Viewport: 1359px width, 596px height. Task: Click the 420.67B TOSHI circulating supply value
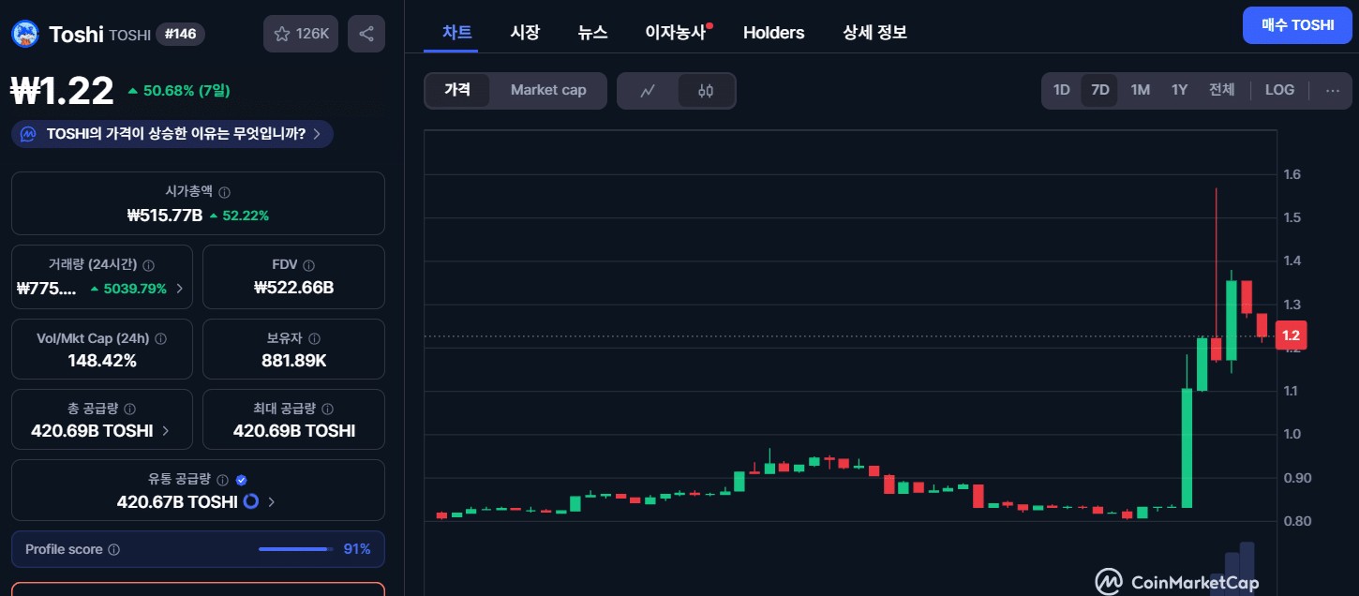[x=177, y=502]
